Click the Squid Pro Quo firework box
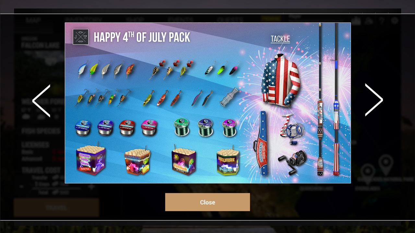Screen dimensions: 415x233 tap(91, 161)
